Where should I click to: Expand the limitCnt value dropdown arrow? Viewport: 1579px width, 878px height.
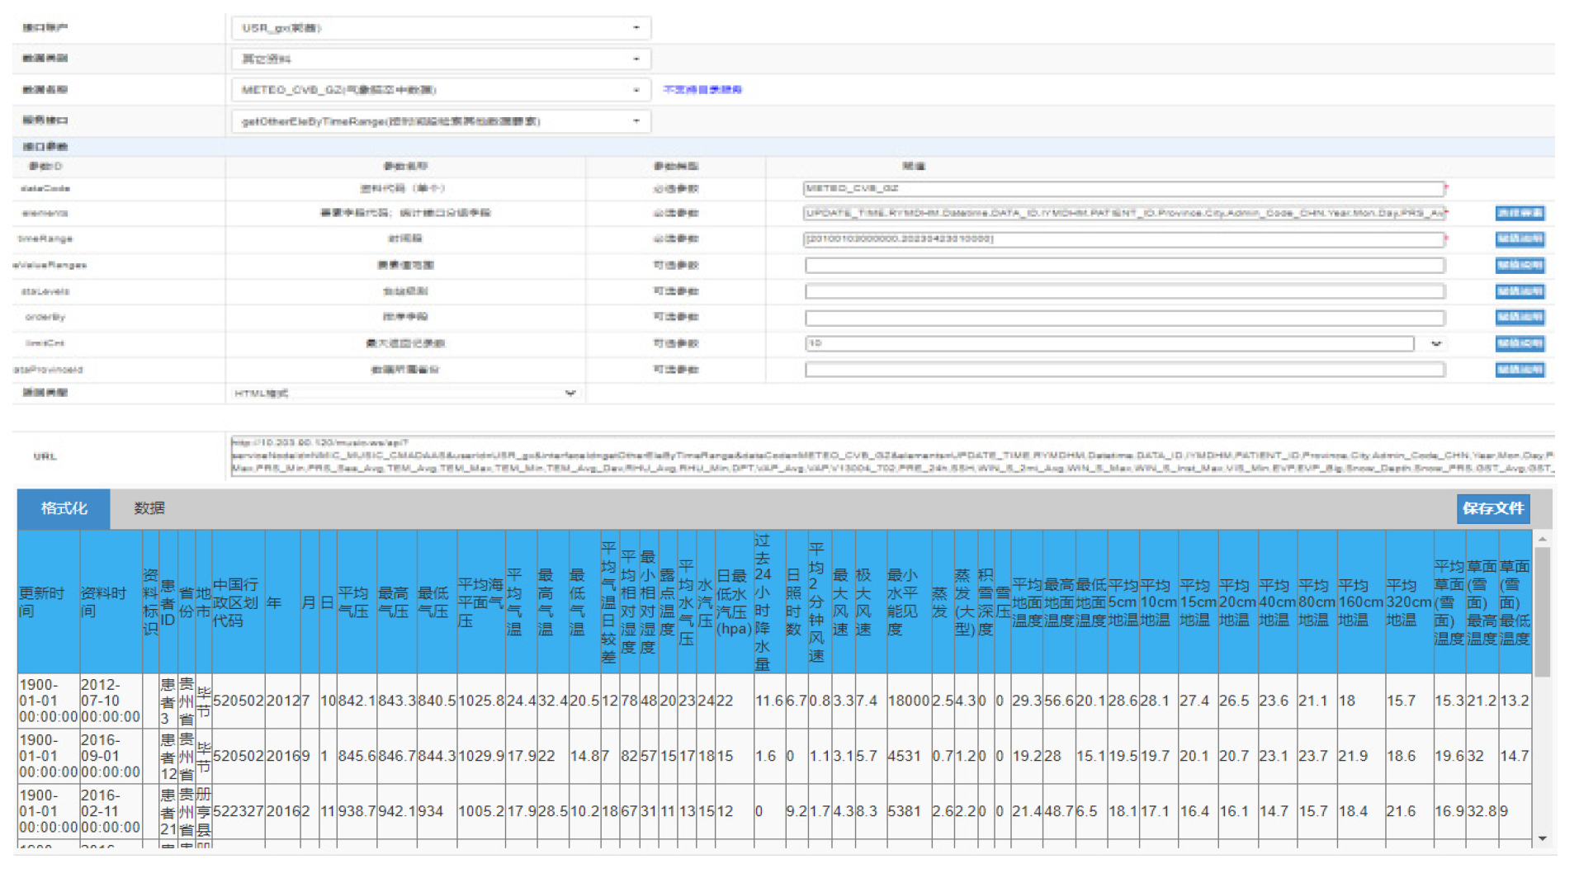tap(1436, 343)
